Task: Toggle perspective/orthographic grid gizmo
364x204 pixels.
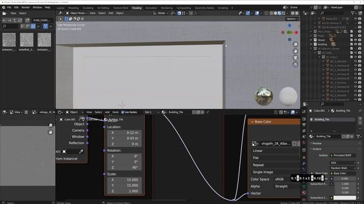Action: 295,65
